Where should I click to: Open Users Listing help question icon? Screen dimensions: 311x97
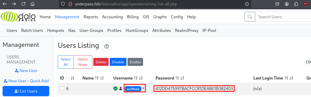[107, 46]
